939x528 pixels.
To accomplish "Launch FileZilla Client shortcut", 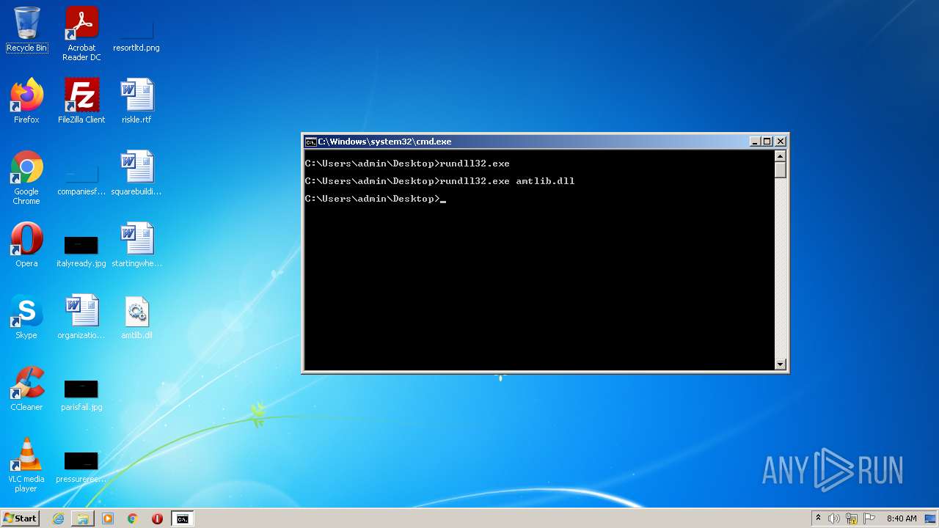I will click(81, 101).
